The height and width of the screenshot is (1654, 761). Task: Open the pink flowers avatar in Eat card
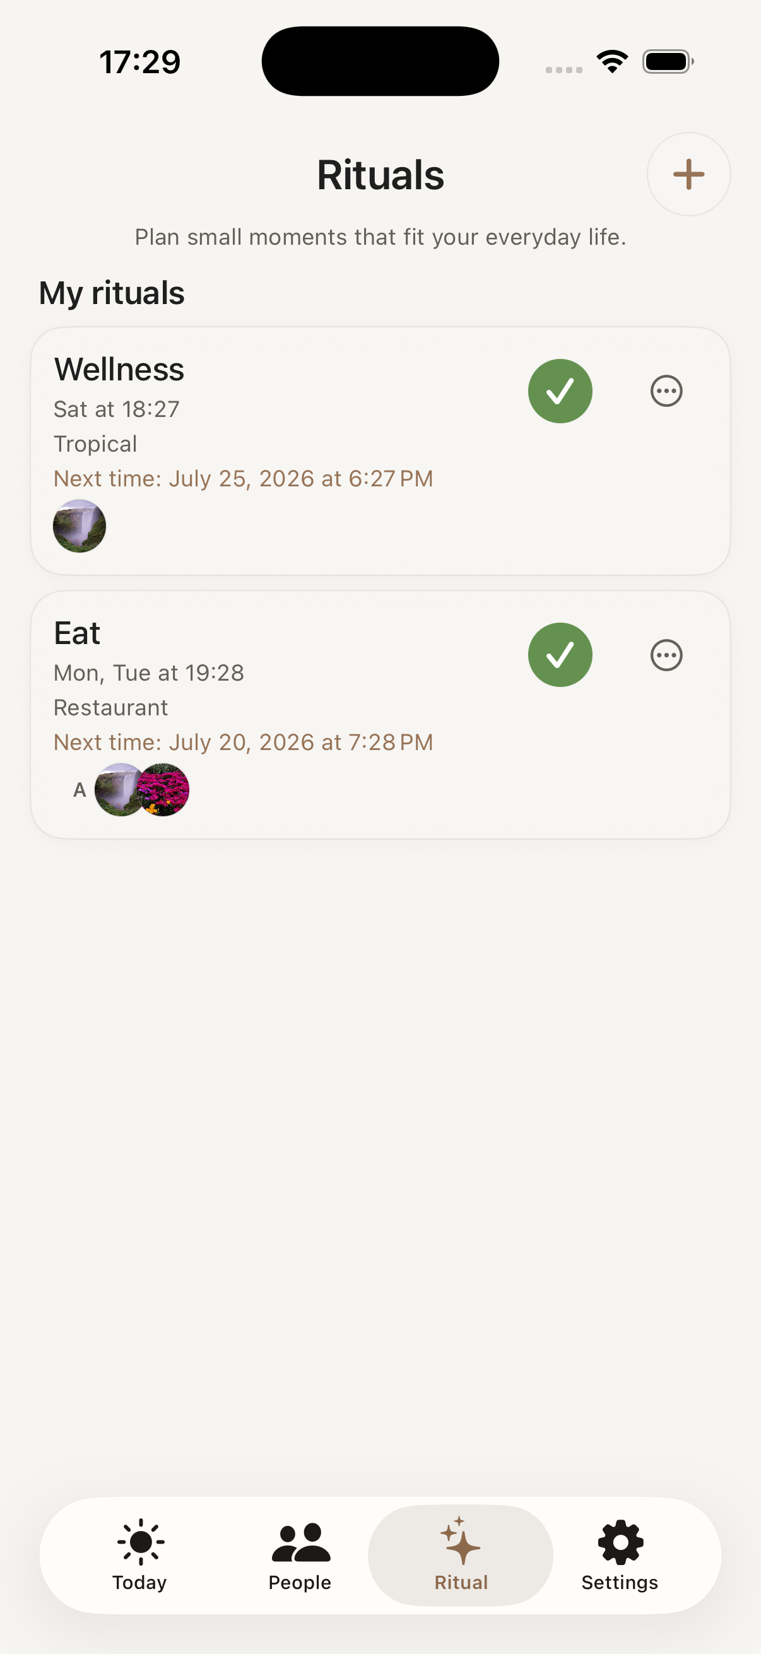pyautogui.click(x=163, y=790)
